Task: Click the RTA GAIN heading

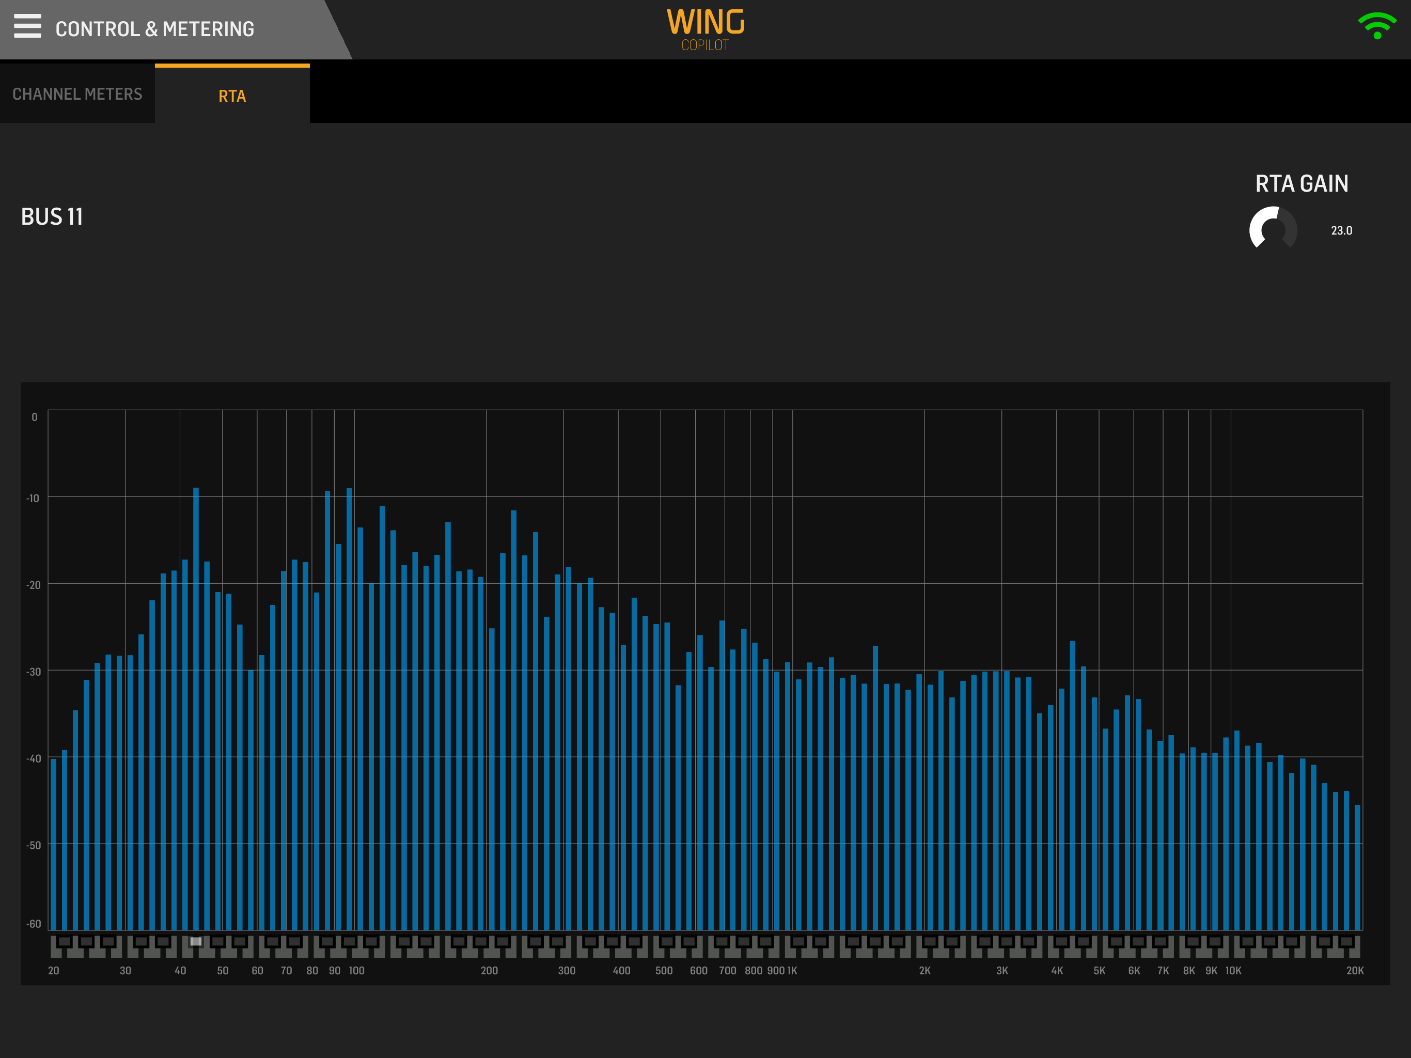Action: (1302, 184)
